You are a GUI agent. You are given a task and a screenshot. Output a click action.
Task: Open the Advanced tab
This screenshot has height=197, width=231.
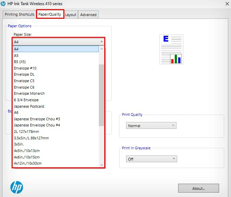[x=88, y=15]
